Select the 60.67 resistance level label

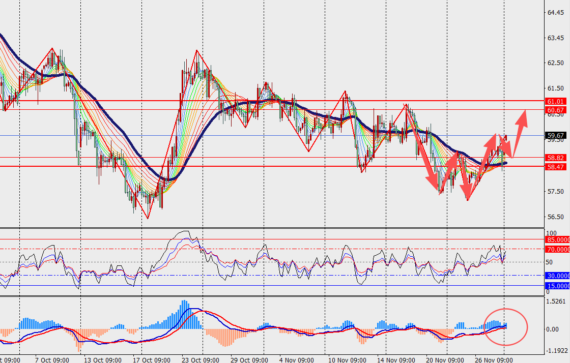[x=555, y=110]
